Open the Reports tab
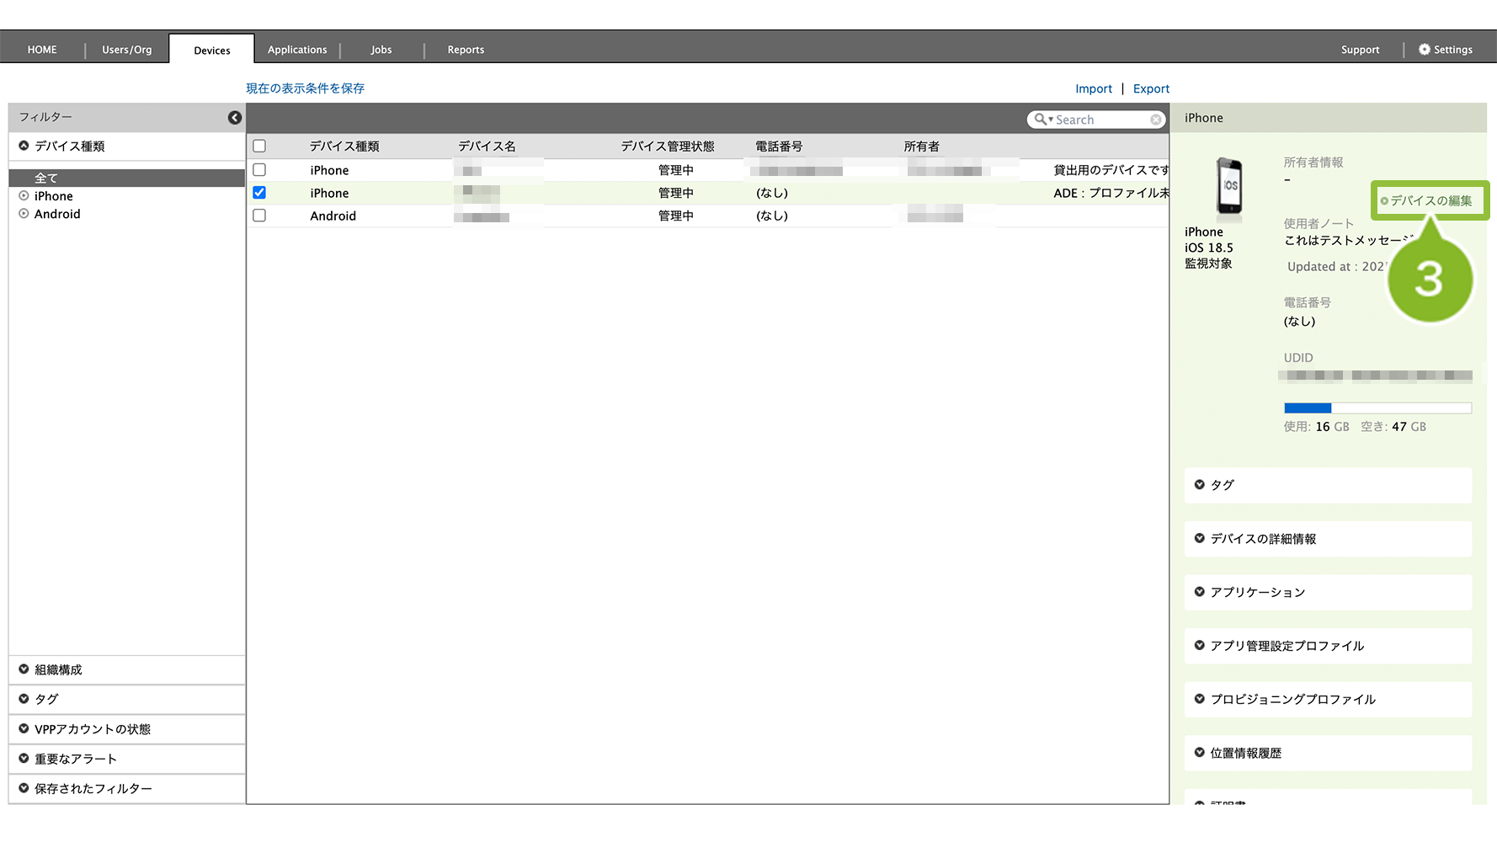This screenshot has width=1497, height=842. pyautogui.click(x=466, y=50)
